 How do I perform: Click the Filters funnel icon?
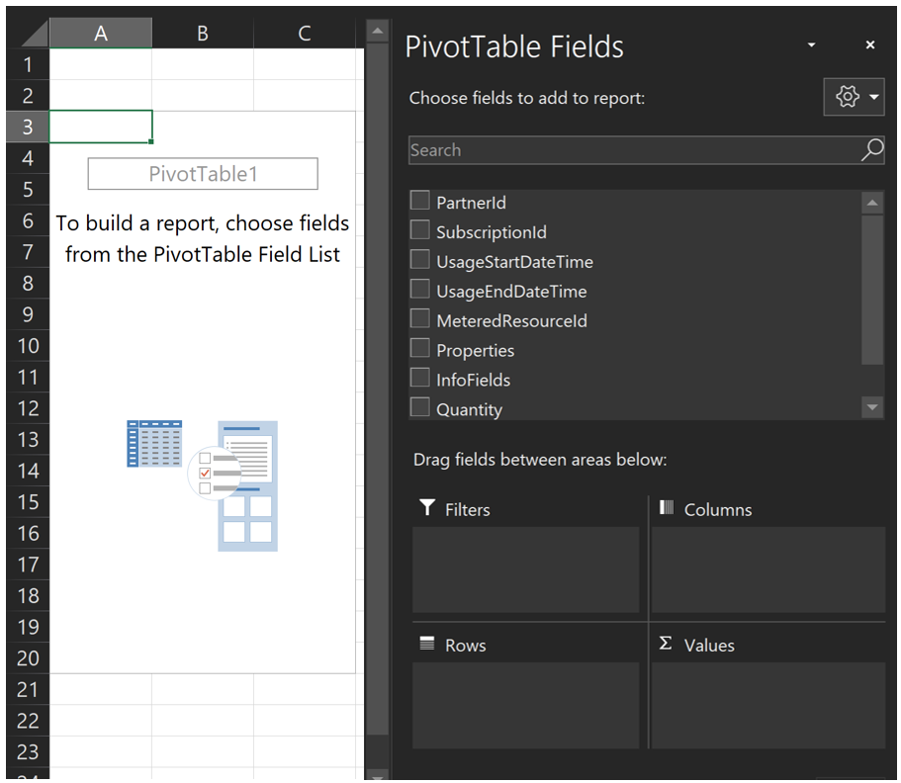point(427,508)
